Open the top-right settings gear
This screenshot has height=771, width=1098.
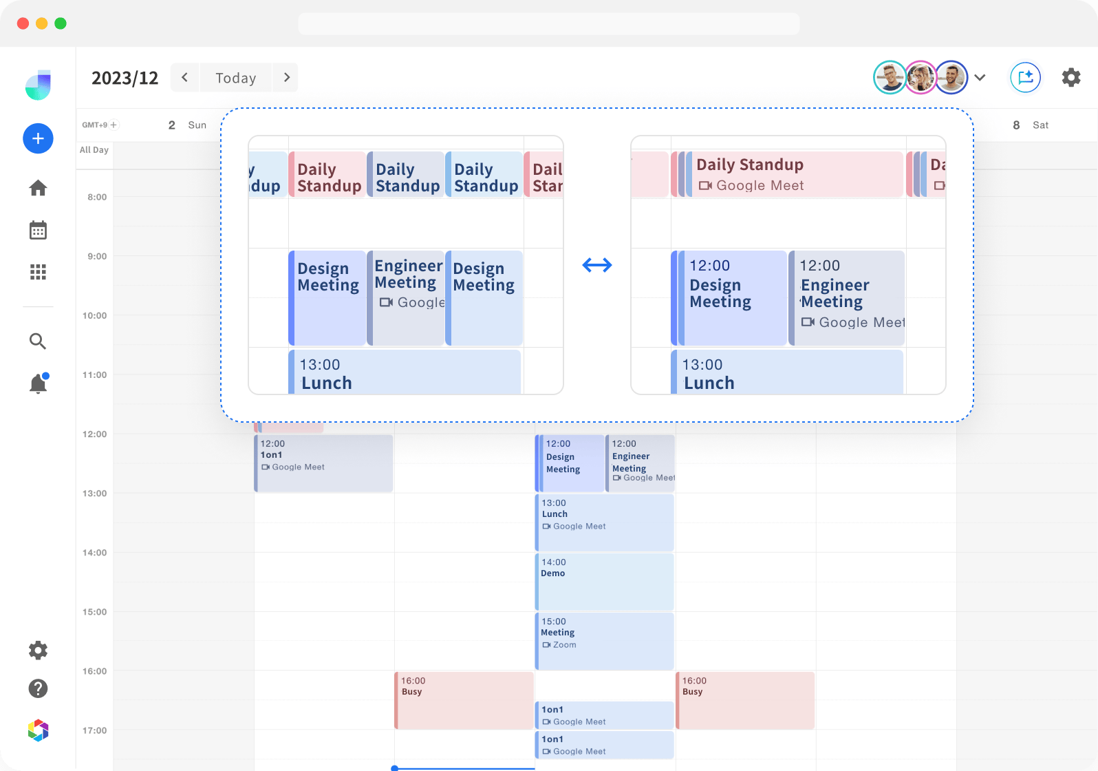click(x=1070, y=77)
